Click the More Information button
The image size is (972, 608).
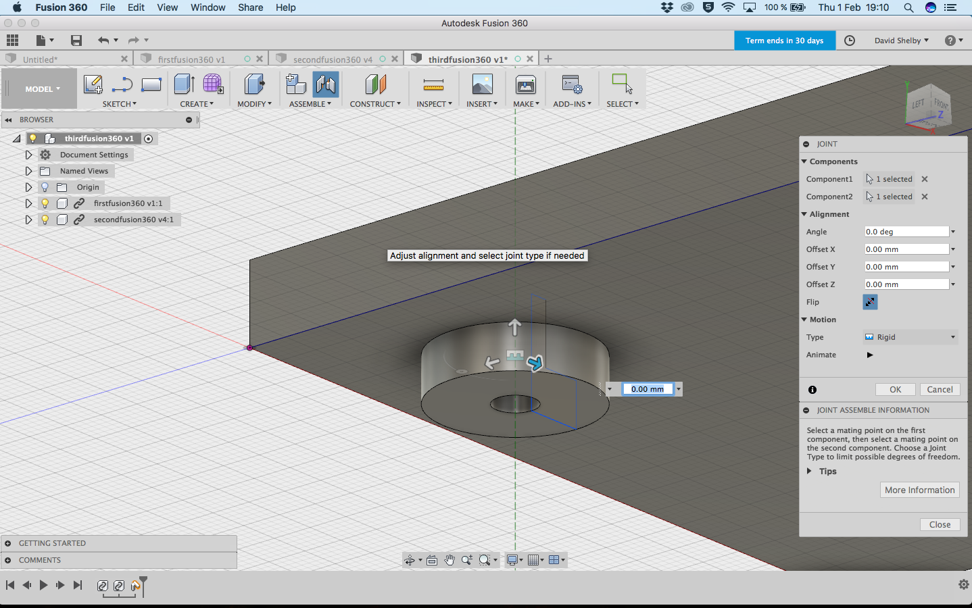pos(919,490)
